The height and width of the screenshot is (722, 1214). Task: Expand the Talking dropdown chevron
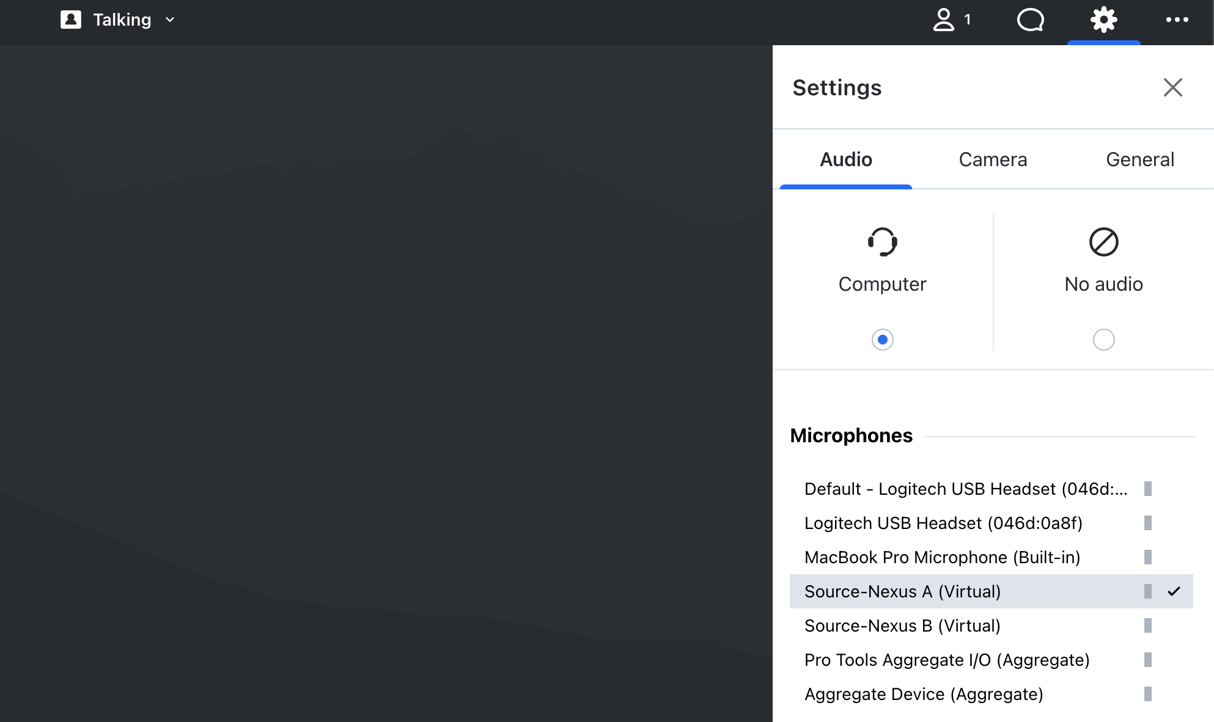[x=170, y=20]
